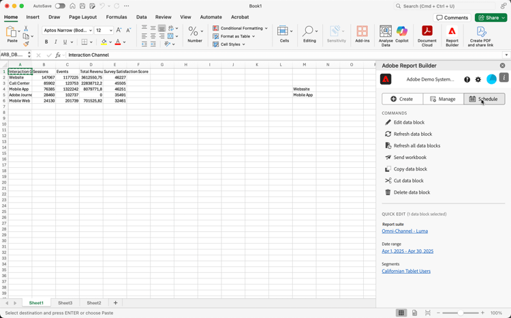Adjust the zoom slider
The width and height of the screenshot is (511, 318).
461,313
